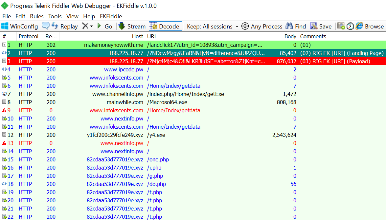Select session 19 /t.php
This screenshot has height=220, width=386.
coord(193,192)
